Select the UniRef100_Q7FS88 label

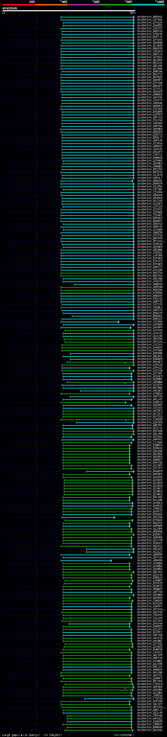(x=150, y=83)
